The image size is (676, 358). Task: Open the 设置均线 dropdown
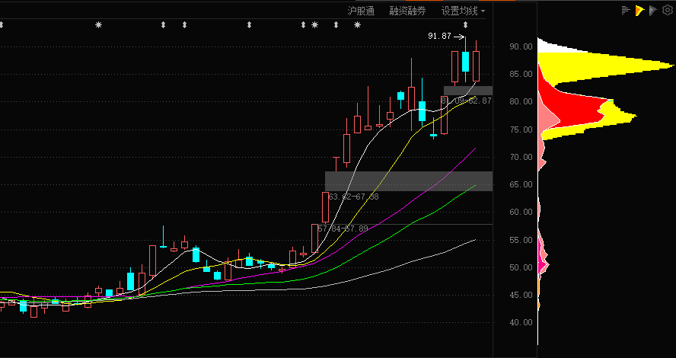463,11
